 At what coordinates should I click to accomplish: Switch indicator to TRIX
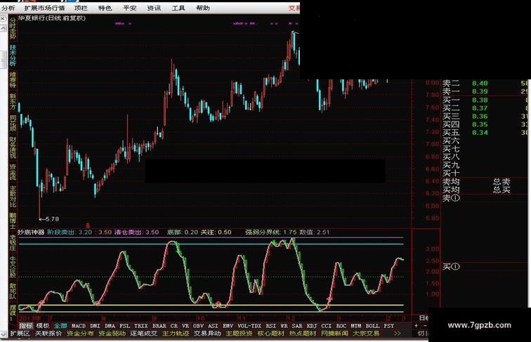click(x=141, y=326)
